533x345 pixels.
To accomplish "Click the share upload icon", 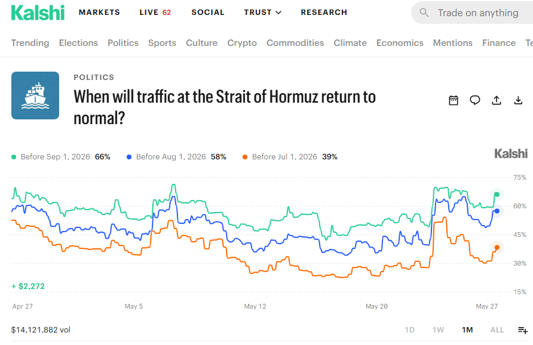I will (x=497, y=100).
